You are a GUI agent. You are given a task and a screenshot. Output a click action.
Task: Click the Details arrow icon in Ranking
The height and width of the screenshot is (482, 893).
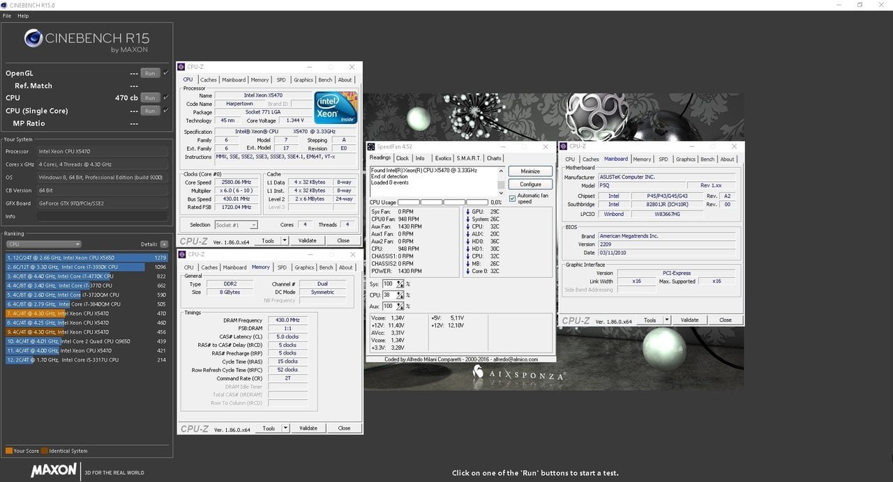pyautogui.click(x=164, y=244)
